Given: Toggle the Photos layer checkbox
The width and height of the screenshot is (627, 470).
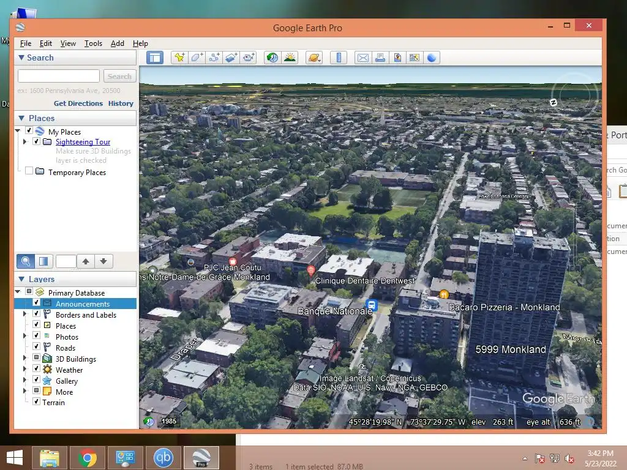Looking at the screenshot, I should pos(36,335).
